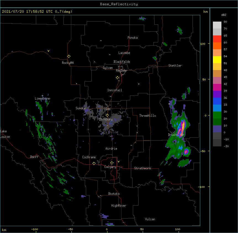Click the yellow diamond marker above RockyMH
Viewport: 238px width, 233px height.
point(69,56)
